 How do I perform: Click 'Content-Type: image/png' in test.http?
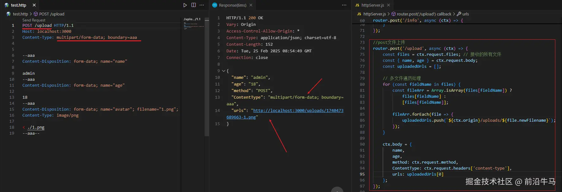pyautogui.click(x=50, y=115)
